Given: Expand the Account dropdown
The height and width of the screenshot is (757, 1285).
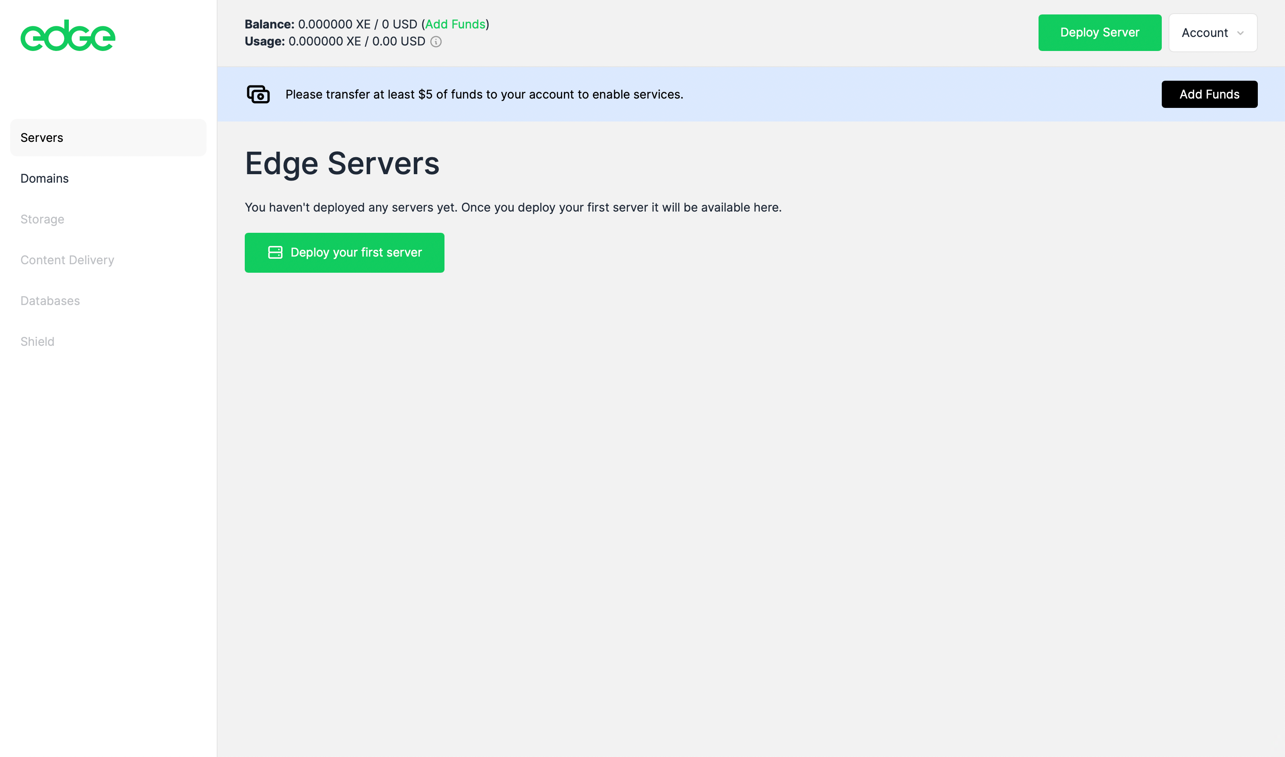Looking at the screenshot, I should tap(1213, 33).
